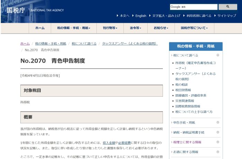The width and height of the screenshot is (242, 159).
Task: Switch to the English site
Action: (141, 16)
